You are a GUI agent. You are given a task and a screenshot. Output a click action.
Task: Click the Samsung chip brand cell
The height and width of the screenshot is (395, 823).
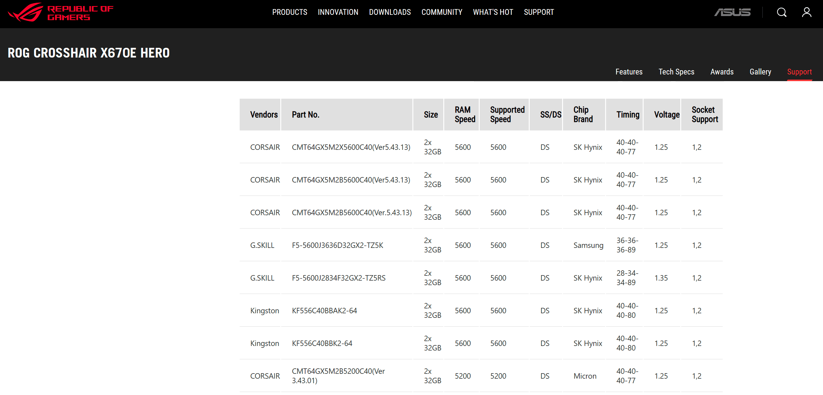click(588, 245)
